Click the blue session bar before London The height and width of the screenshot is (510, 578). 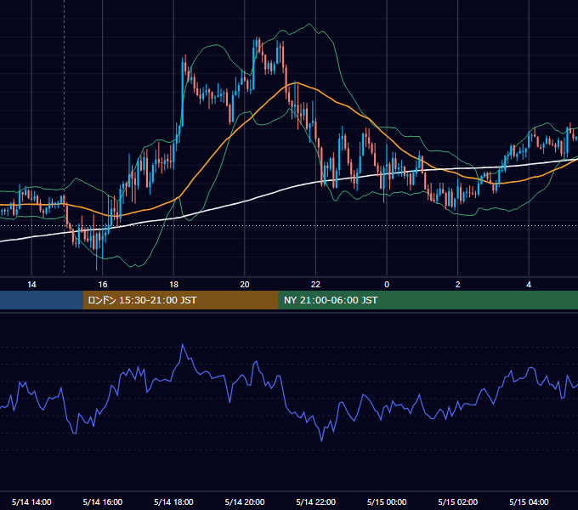click(x=42, y=300)
